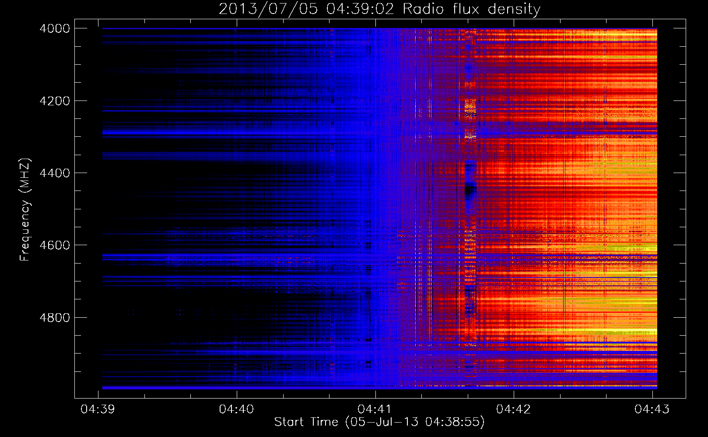The width and height of the screenshot is (708, 437).
Task: Click the plot title "2013/07/05 04:39:02 Radio flux density"
Action: click(x=379, y=9)
